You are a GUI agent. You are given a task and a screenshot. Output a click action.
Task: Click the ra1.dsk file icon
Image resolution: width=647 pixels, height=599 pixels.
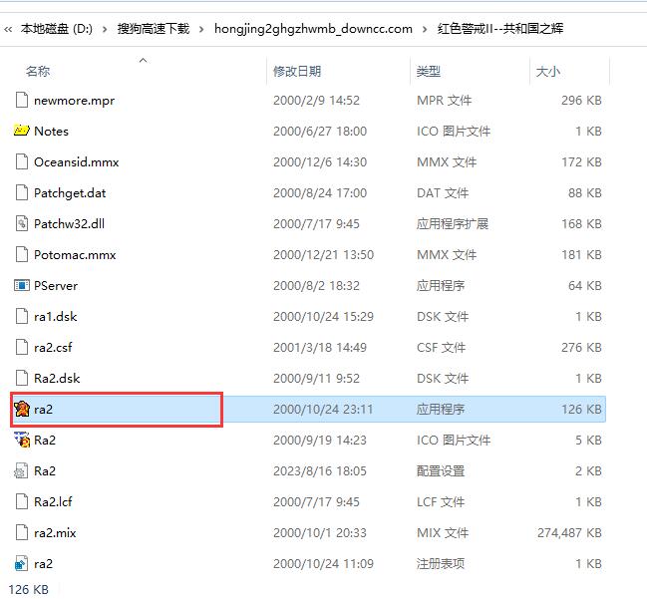pos(22,316)
